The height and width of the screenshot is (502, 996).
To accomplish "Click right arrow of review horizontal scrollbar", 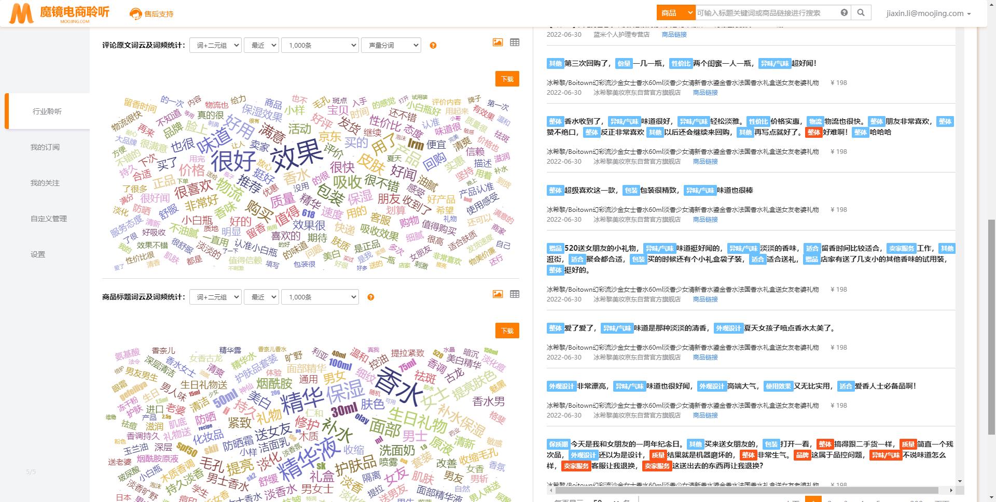I will tap(951, 490).
